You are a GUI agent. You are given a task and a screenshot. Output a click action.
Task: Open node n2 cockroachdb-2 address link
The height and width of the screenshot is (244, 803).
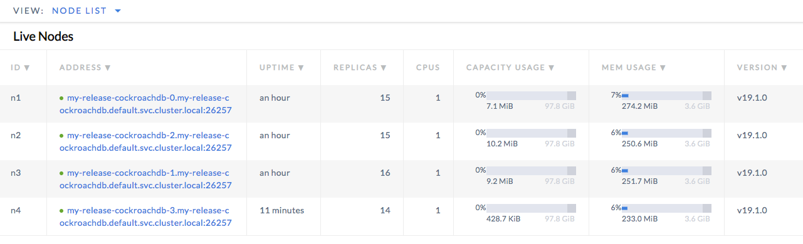pos(145,142)
